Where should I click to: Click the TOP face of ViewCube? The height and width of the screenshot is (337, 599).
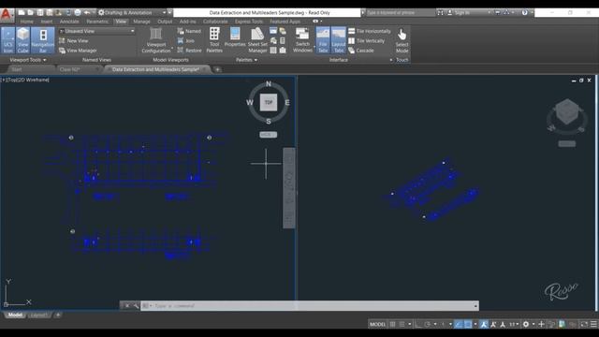click(x=269, y=102)
